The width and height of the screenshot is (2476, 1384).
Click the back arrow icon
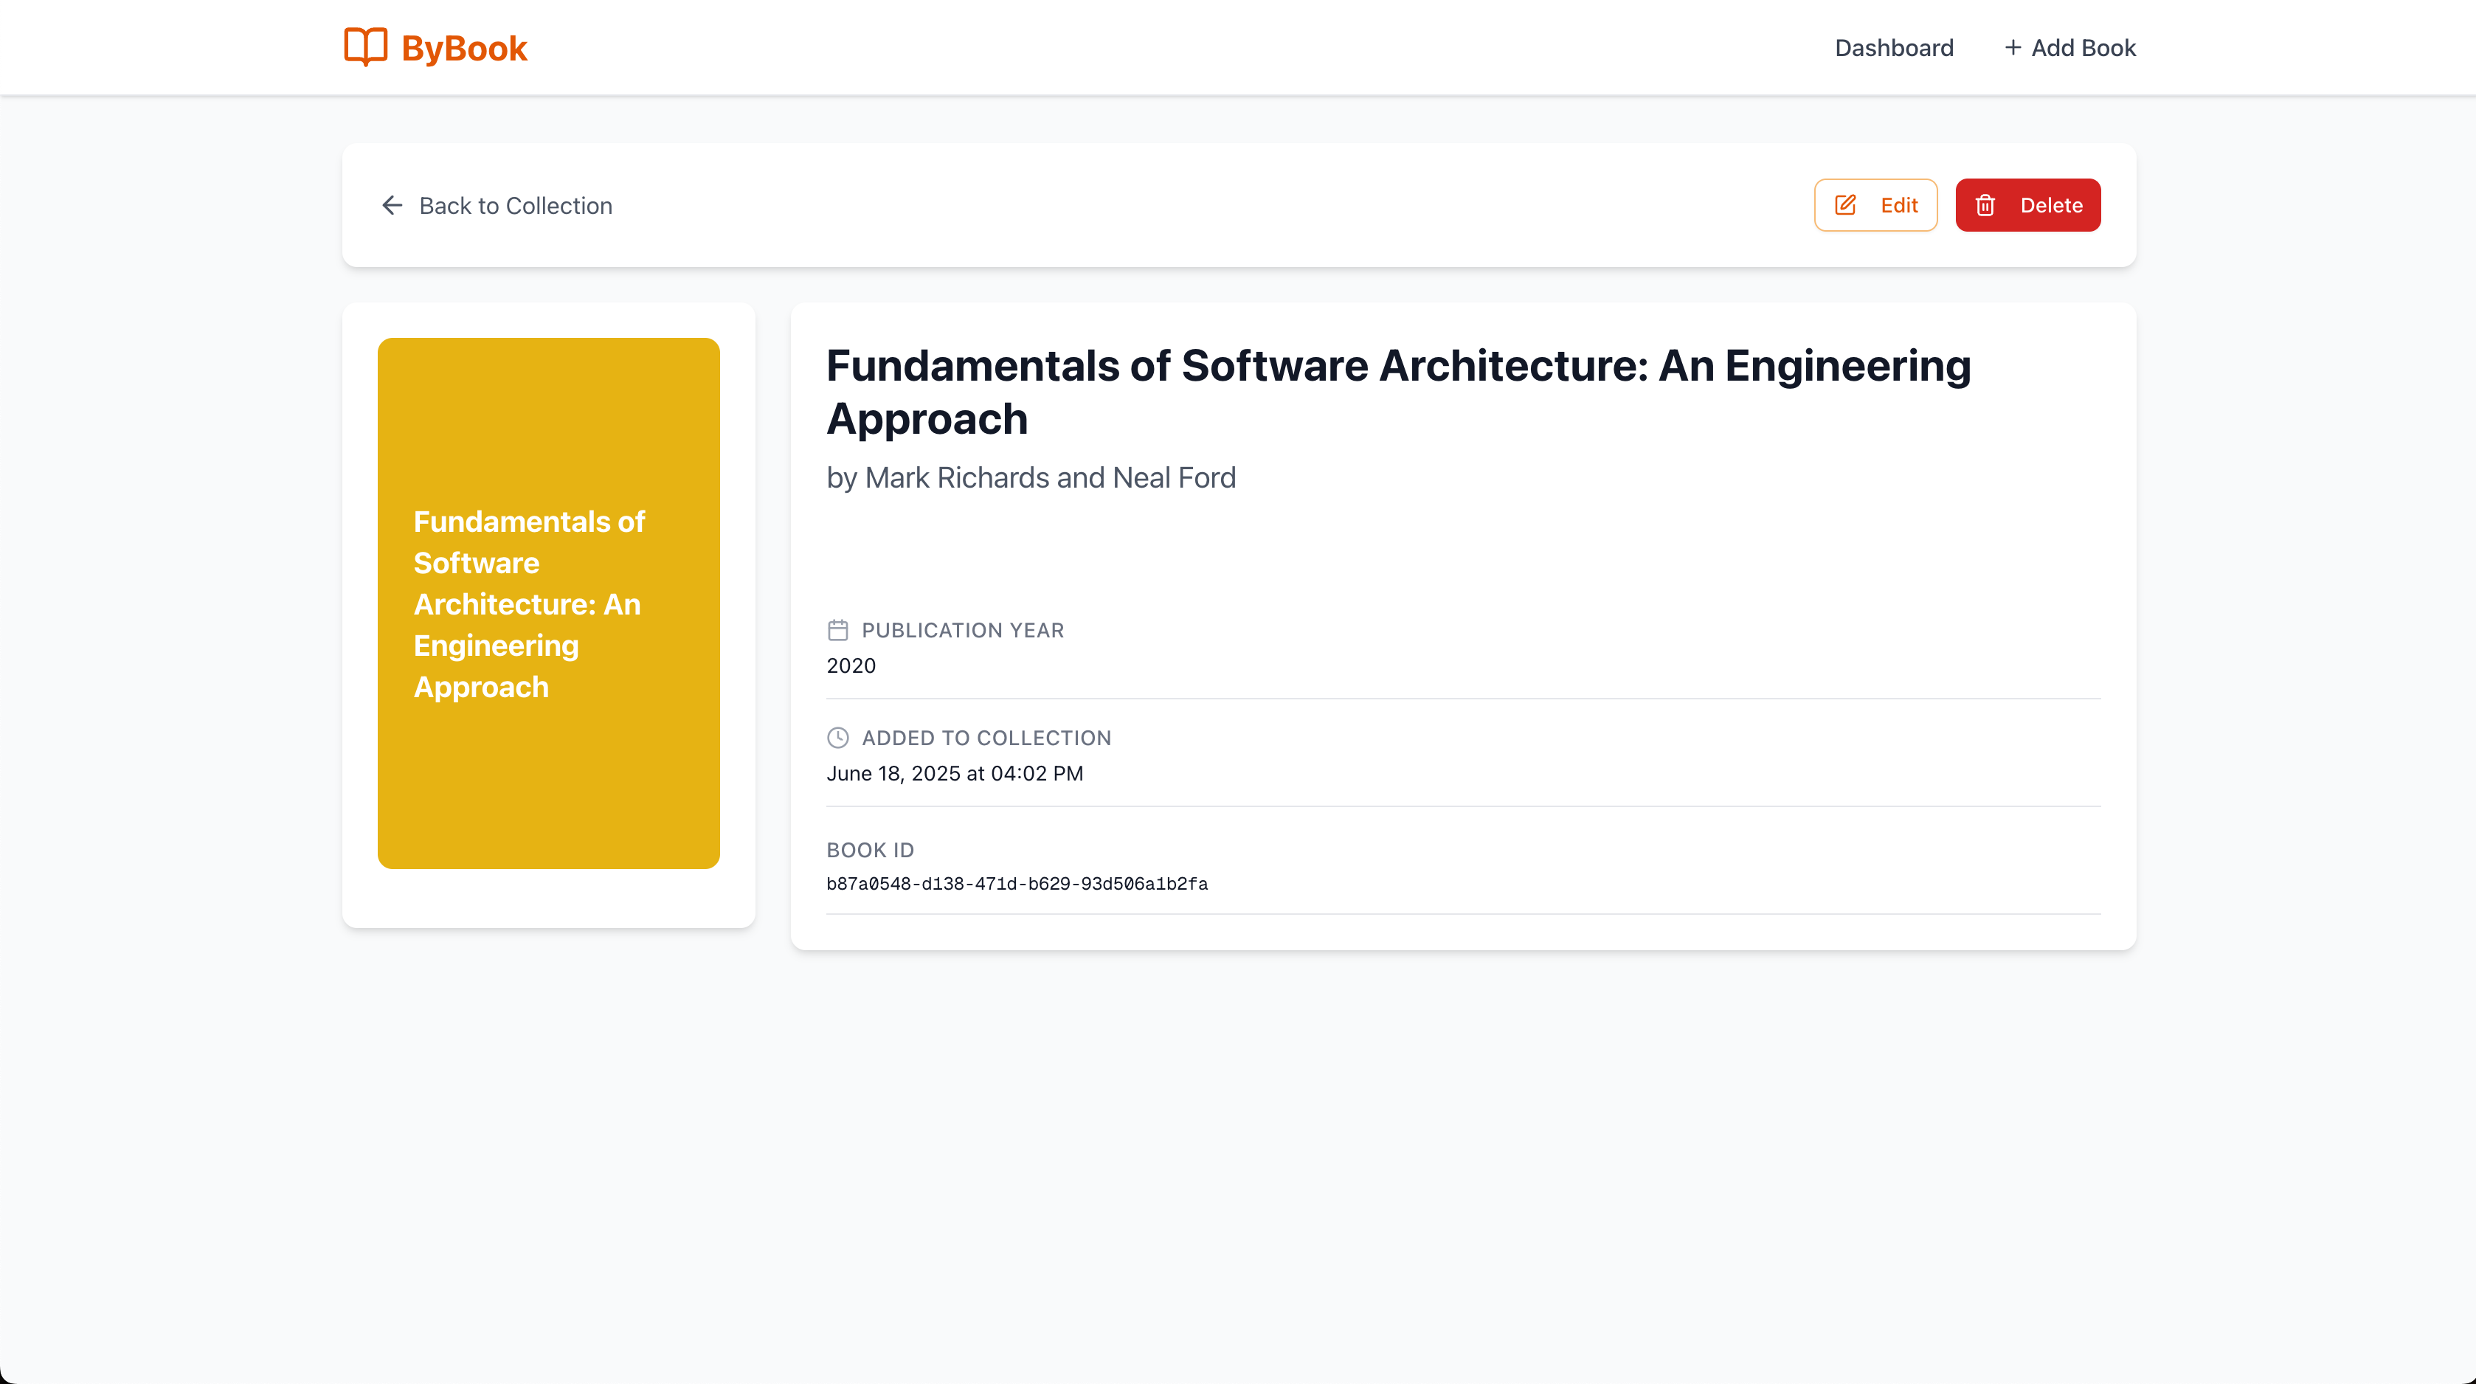pos(393,206)
